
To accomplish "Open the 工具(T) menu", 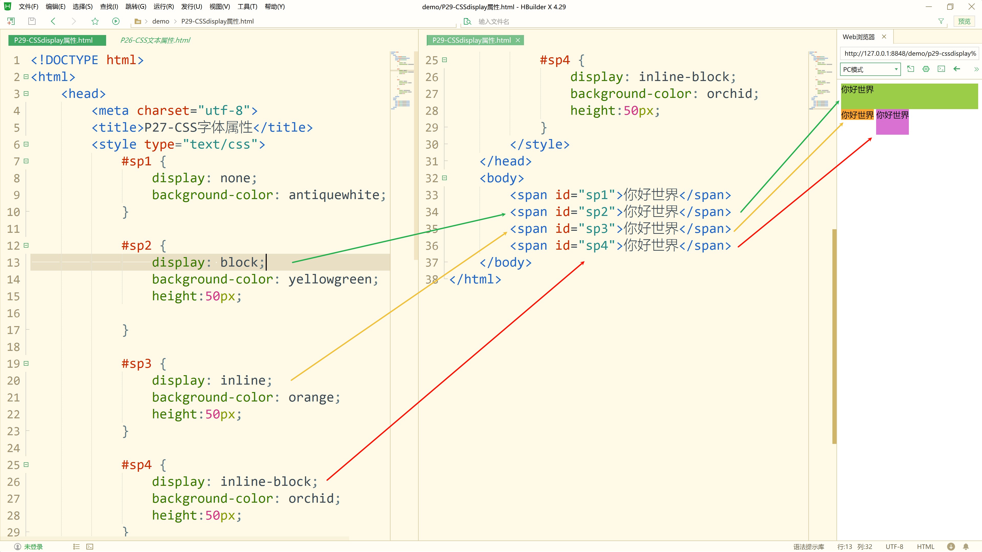I will pyautogui.click(x=247, y=6).
